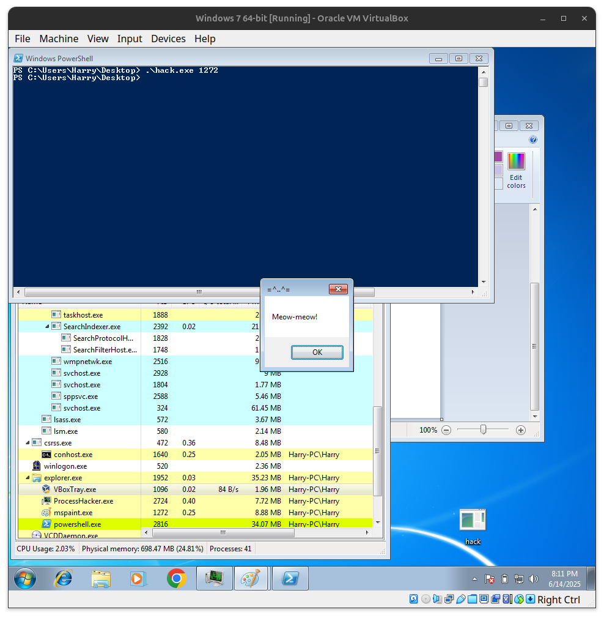Image resolution: width=604 pixels, height=618 pixels.
Task: Collapse the csrss.exe tree node
Action: pos(28,442)
